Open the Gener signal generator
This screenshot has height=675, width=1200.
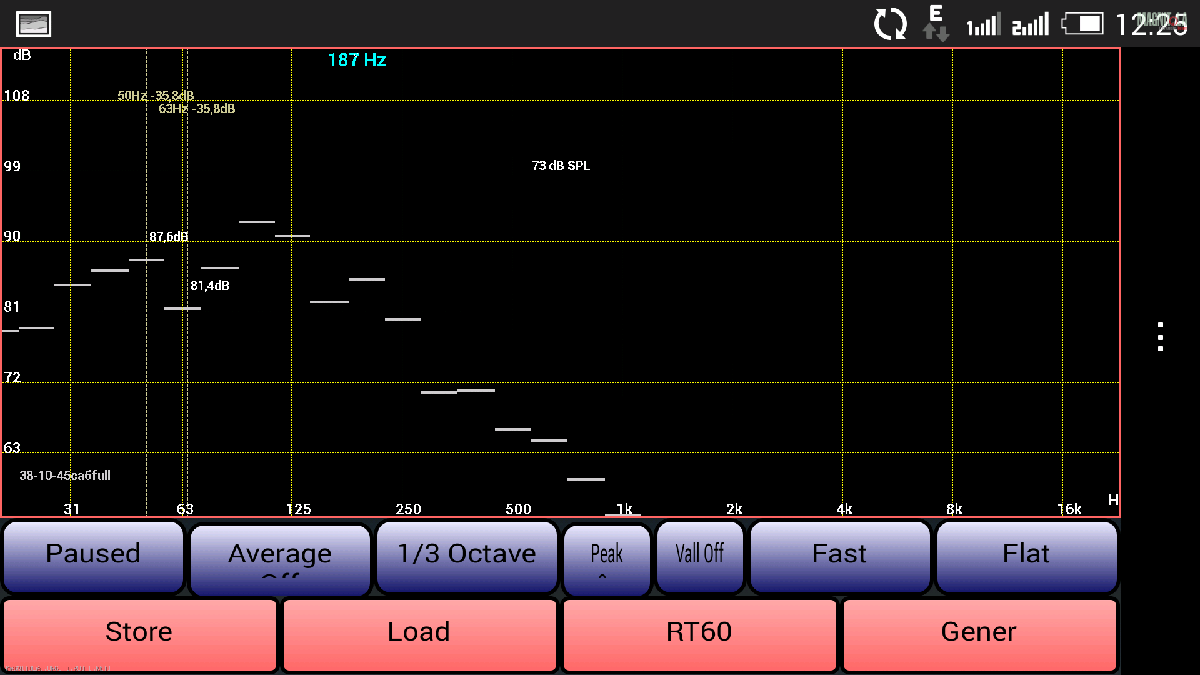tap(979, 634)
